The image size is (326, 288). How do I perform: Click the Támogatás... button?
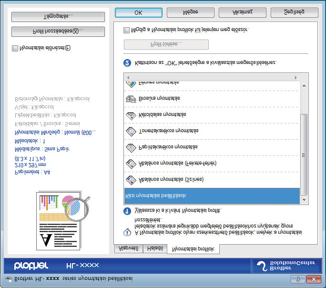[x=58, y=17]
